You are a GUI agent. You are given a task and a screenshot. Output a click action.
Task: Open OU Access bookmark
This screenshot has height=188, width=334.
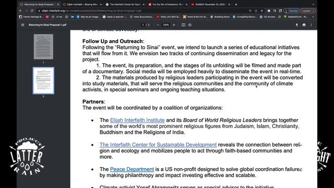coord(267,17)
